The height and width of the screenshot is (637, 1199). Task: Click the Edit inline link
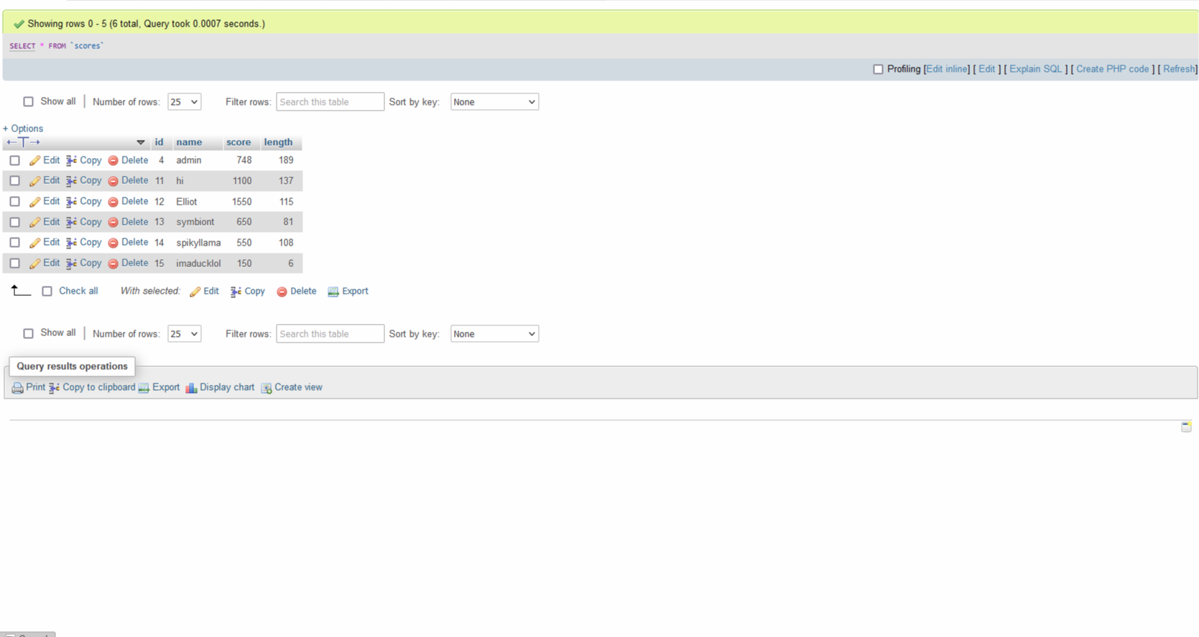[948, 69]
